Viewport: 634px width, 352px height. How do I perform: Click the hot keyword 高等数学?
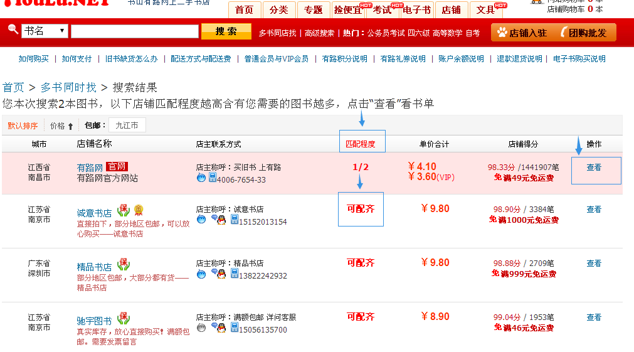point(447,33)
